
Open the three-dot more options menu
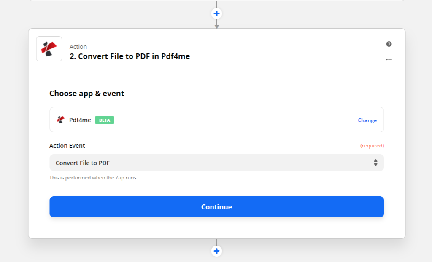point(389,60)
